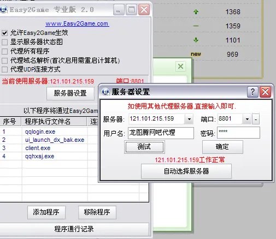
Task: Minimize the Easy2Game main window
Action: click(119, 10)
